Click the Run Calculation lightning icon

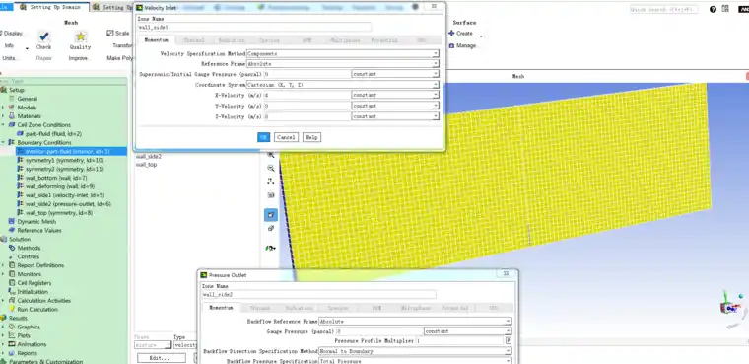(x=12, y=310)
